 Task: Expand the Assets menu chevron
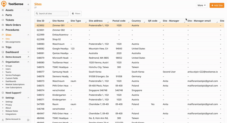click(x=28, y=10)
